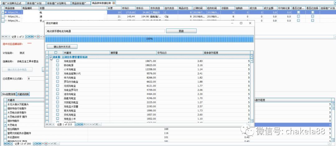336x146 pixels.
Task: Delete record with red minus in 13 of 200 navigator
Action: tap(46, 144)
